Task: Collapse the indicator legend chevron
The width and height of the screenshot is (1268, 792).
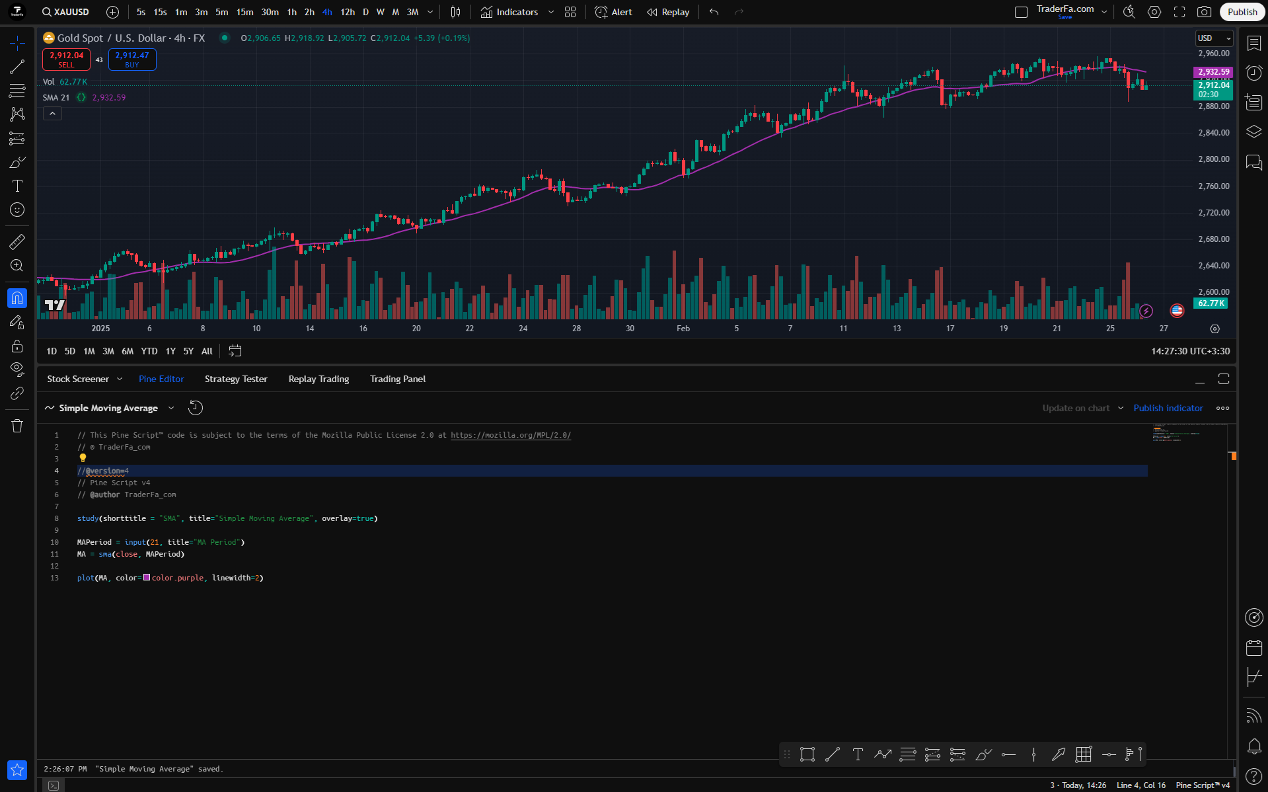Action: click(x=52, y=114)
